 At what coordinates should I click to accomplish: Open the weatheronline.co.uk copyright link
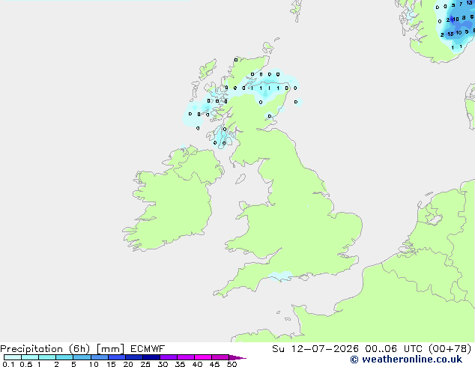click(x=406, y=360)
